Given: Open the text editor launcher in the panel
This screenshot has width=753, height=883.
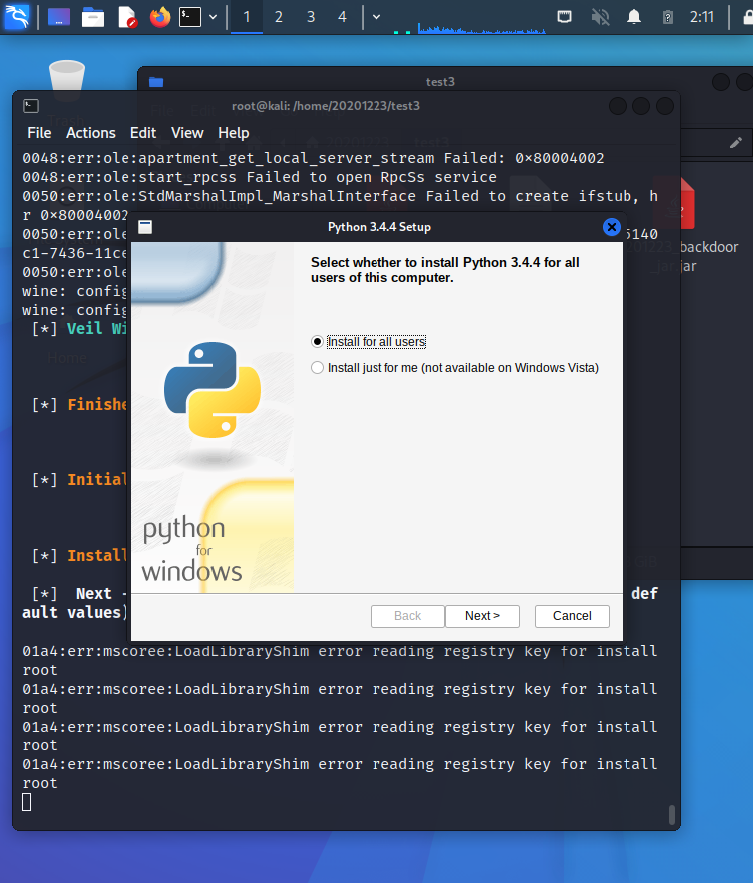Looking at the screenshot, I should click(127, 17).
